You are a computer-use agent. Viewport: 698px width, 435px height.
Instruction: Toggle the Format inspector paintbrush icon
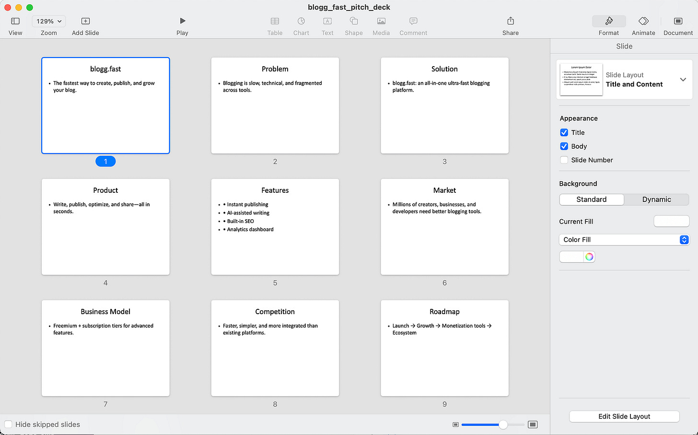609,21
